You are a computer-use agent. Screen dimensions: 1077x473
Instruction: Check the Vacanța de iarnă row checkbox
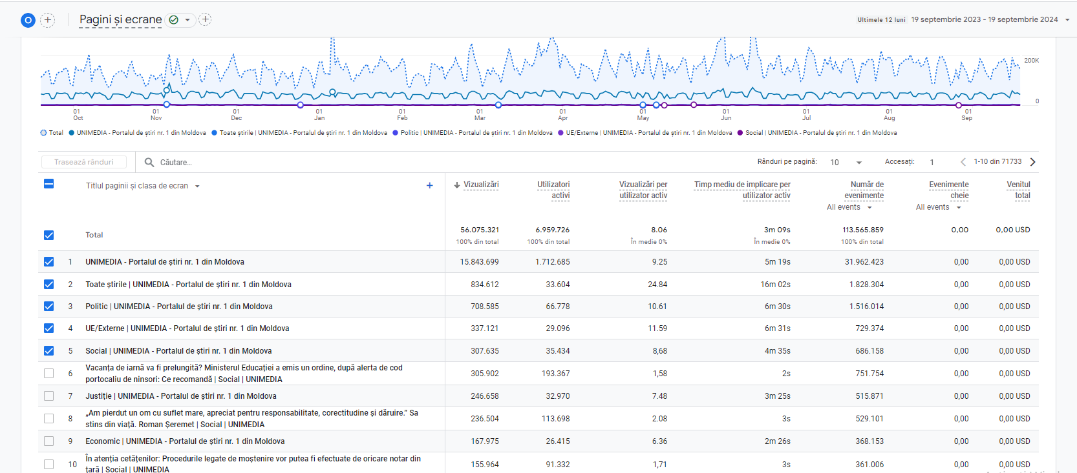(x=48, y=374)
